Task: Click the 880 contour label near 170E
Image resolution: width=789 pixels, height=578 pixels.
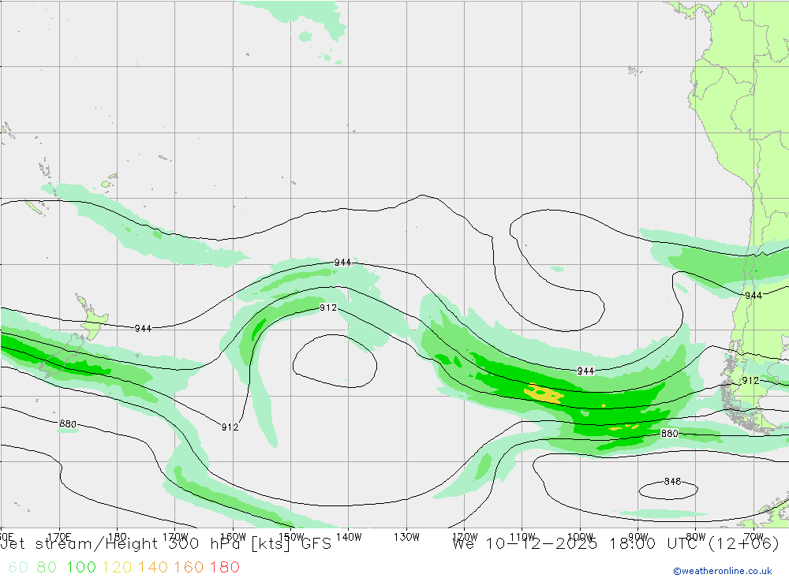Action: pyautogui.click(x=68, y=423)
